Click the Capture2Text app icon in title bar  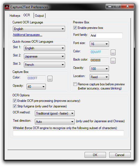[7, 7]
